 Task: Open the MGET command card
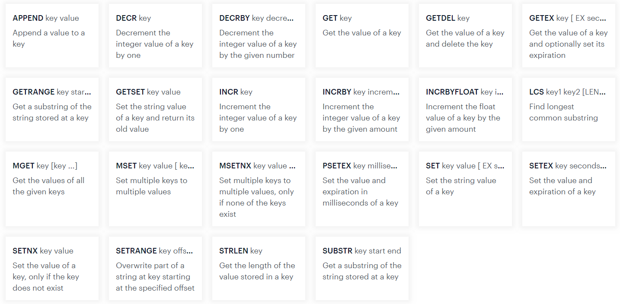pos(52,189)
